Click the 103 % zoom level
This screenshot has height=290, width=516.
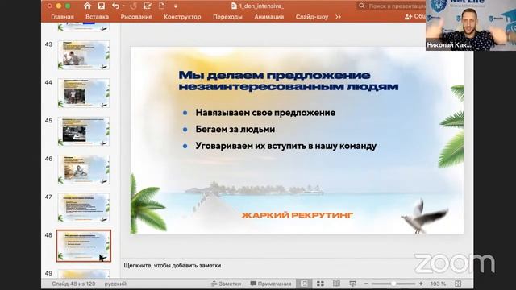click(x=438, y=284)
